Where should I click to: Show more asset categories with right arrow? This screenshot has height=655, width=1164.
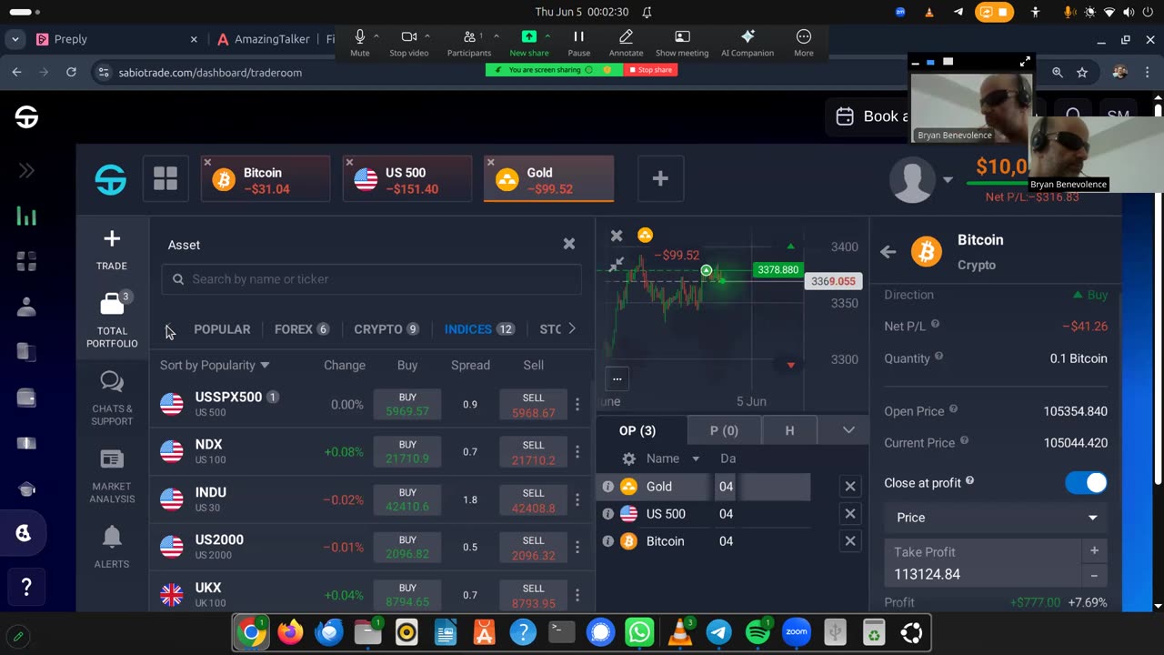pyautogui.click(x=571, y=328)
